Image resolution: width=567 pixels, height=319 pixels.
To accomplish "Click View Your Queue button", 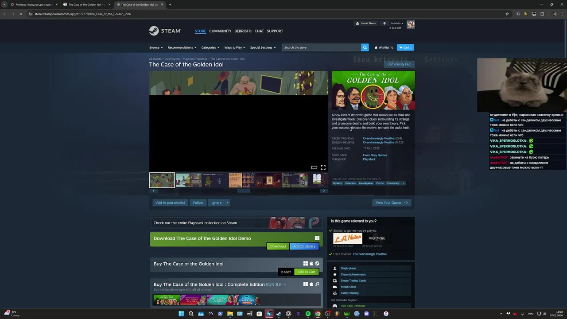I will tap(392, 202).
